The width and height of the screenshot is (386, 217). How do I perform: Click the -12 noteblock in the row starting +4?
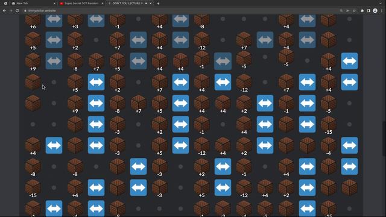coord(202,146)
